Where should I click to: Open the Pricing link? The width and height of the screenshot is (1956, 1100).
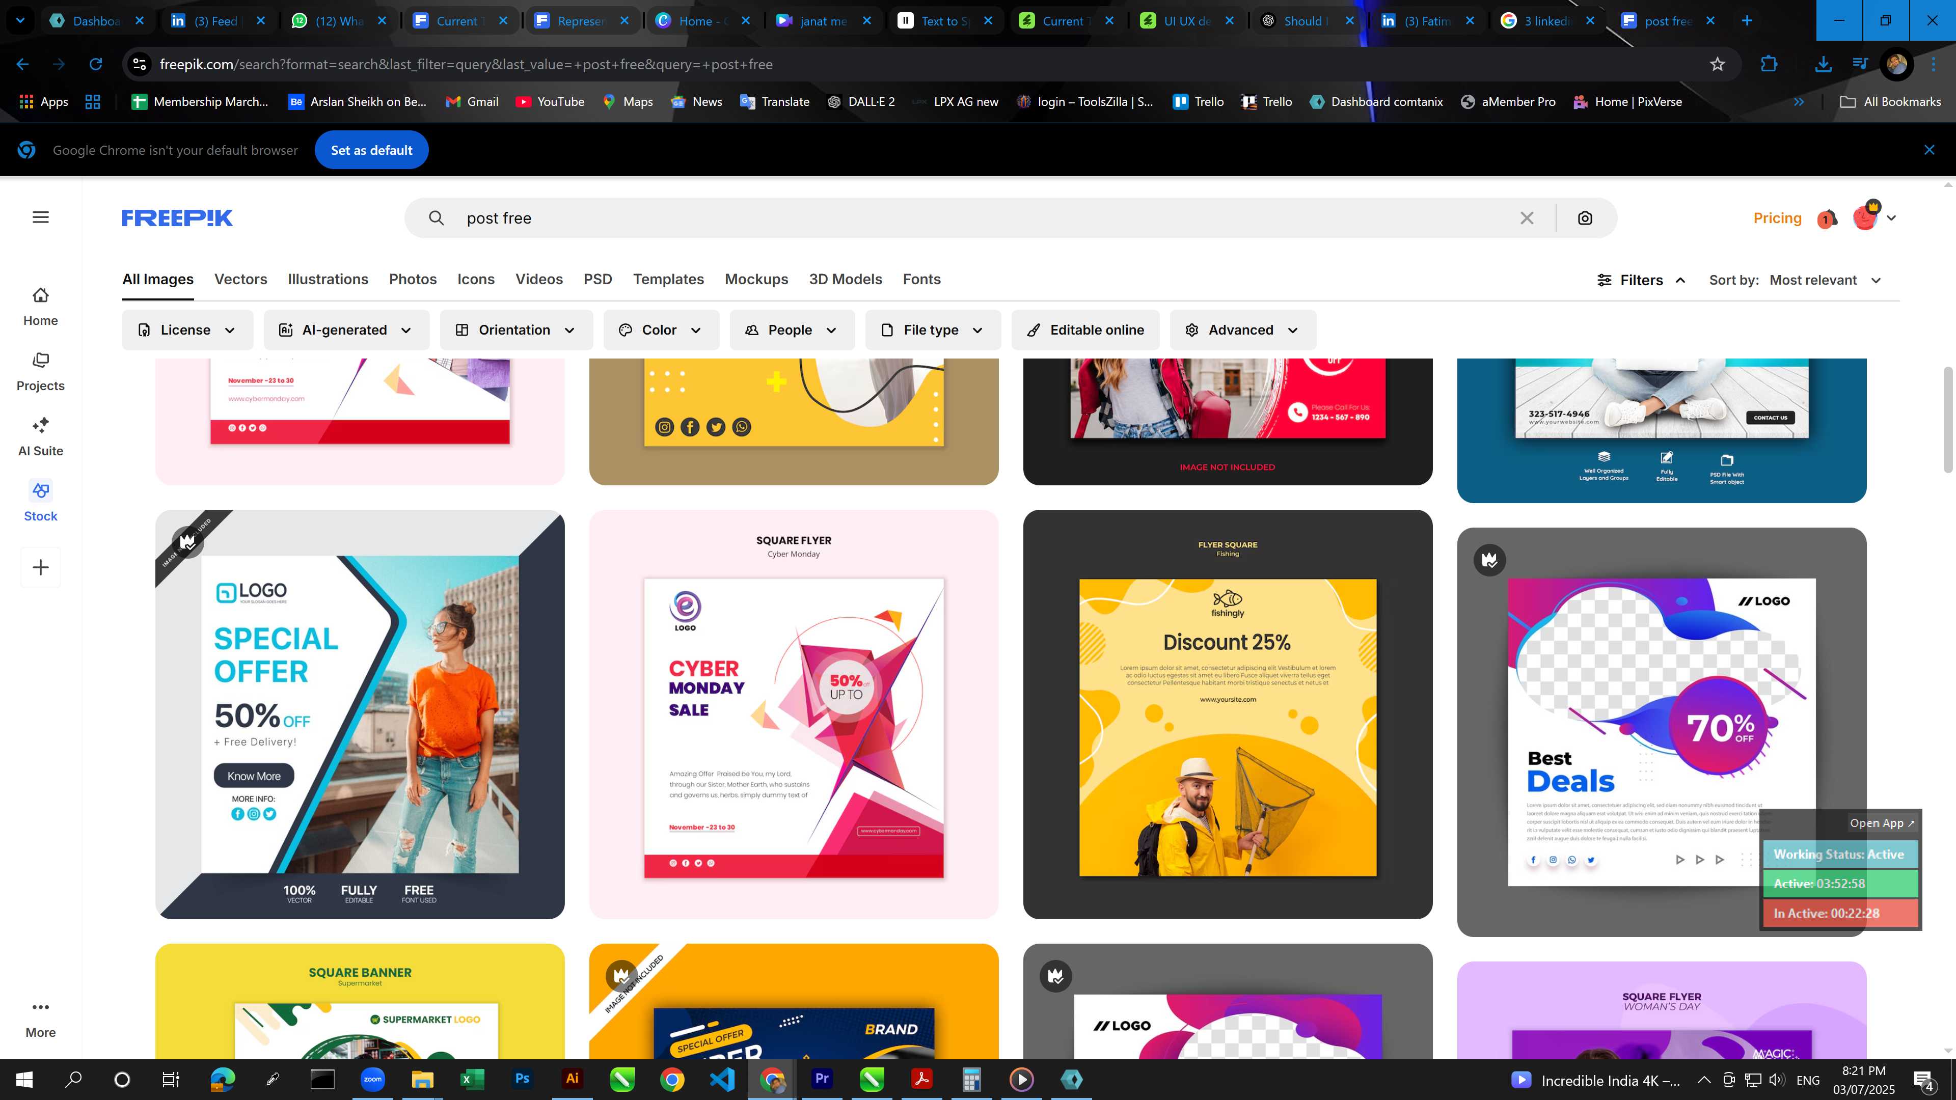(x=1777, y=218)
